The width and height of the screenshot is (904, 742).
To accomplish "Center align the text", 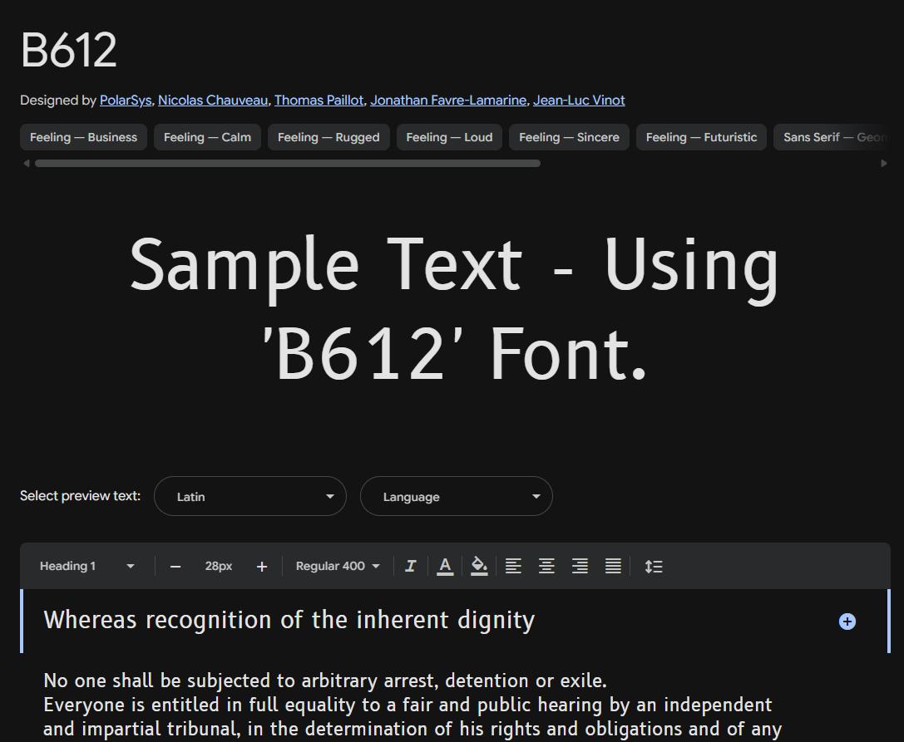I will 546,567.
